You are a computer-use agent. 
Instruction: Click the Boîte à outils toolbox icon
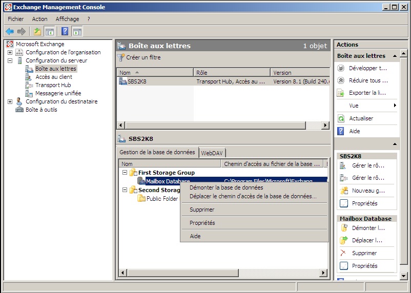[x=19, y=110]
